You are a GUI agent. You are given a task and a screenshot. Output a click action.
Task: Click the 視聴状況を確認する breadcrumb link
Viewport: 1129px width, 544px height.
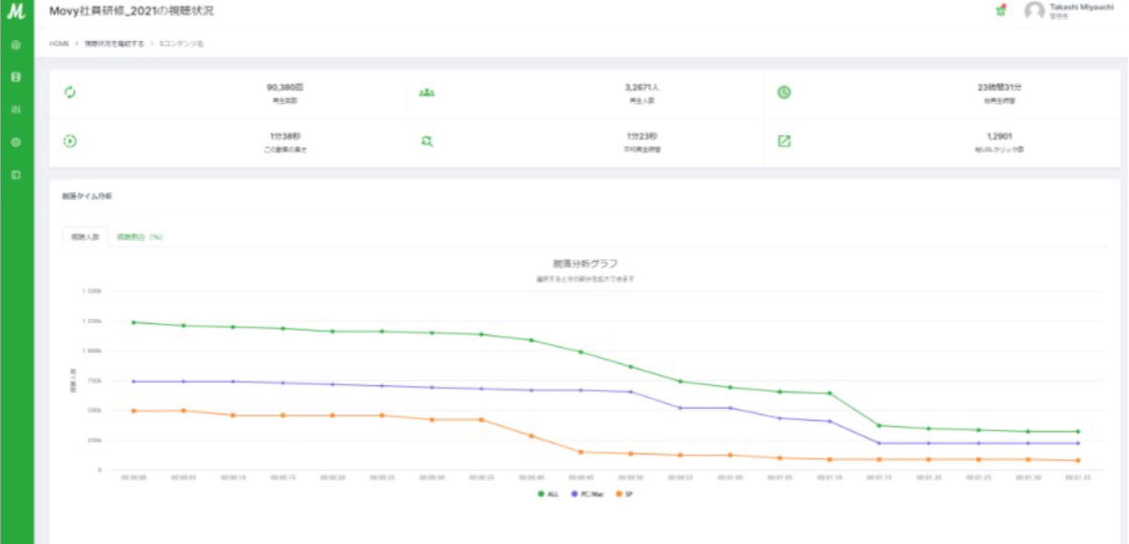[113, 44]
